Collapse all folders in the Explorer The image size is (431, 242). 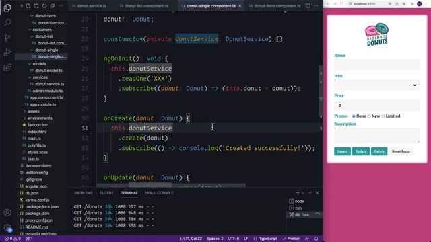(53, 6)
